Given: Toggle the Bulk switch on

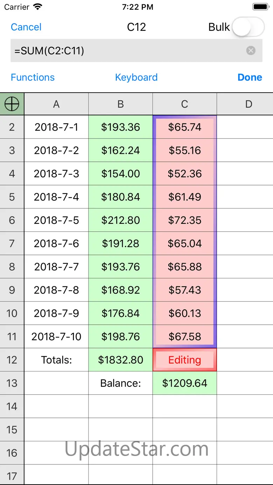Looking at the screenshot, I should coord(248,27).
